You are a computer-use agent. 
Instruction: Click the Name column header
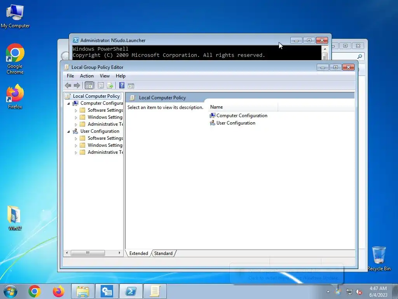coord(243,107)
